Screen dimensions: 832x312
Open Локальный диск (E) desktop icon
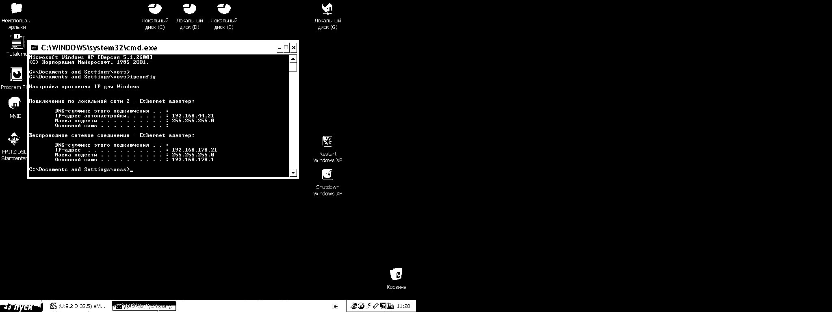click(224, 9)
